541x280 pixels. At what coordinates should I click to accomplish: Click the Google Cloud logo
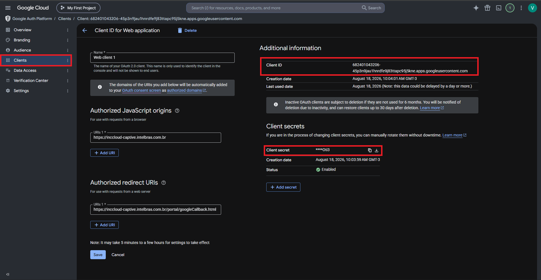33,8
